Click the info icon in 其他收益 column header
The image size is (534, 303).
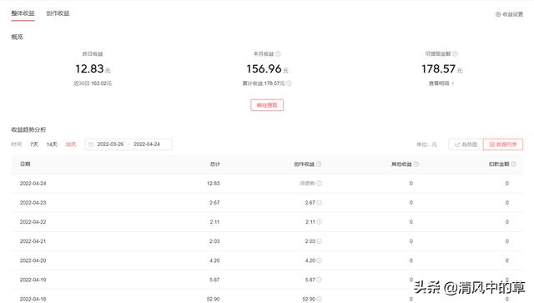coord(416,164)
